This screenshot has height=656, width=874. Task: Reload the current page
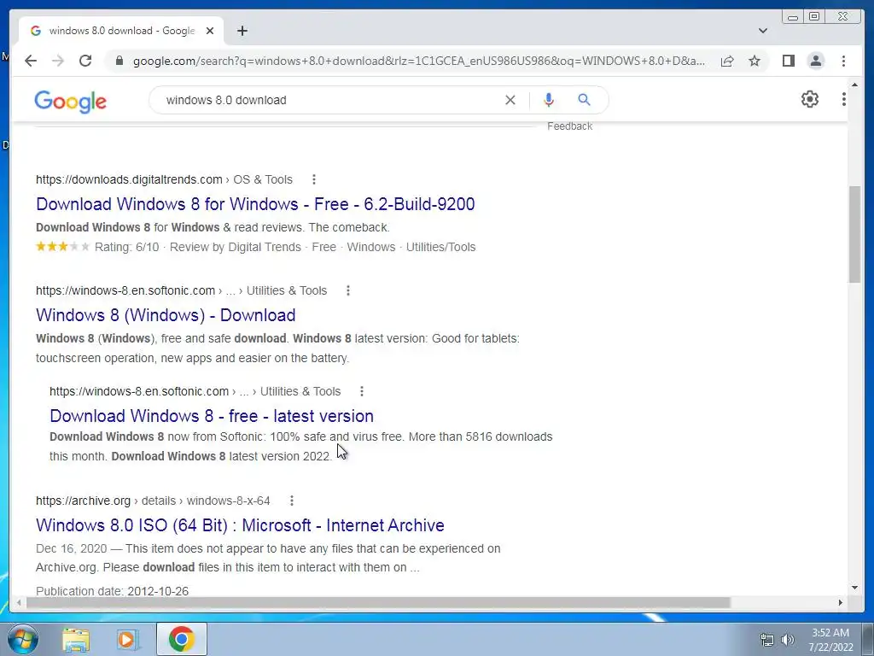click(85, 61)
